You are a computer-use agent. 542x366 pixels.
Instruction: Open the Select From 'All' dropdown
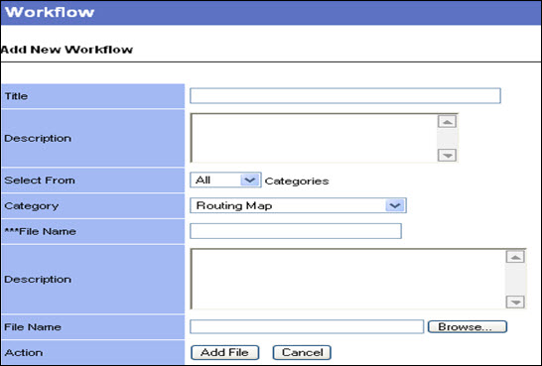click(225, 180)
